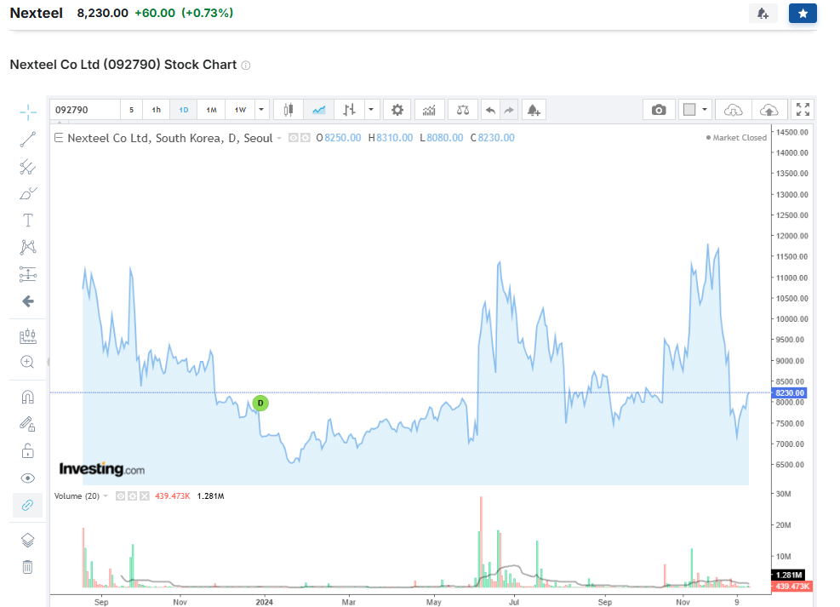
Task: Select the XABCD pattern tool
Action: coord(28,247)
